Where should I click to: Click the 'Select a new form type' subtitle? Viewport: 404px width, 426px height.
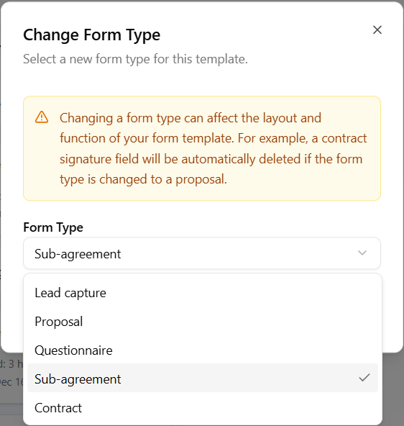(x=135, y=59)
